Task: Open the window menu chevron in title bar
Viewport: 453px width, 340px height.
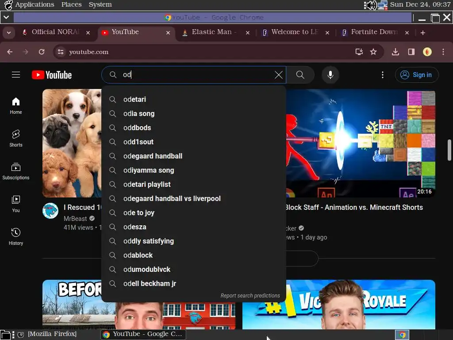Action: (x=6, y=17)
